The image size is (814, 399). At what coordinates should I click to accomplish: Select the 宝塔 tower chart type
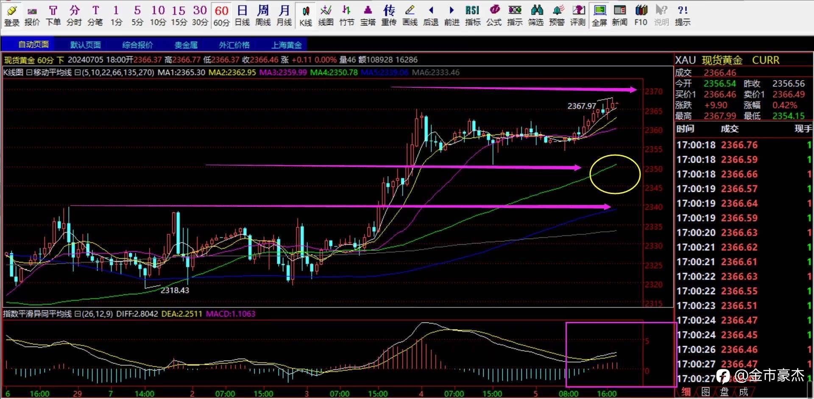click(x=368, y=16)
